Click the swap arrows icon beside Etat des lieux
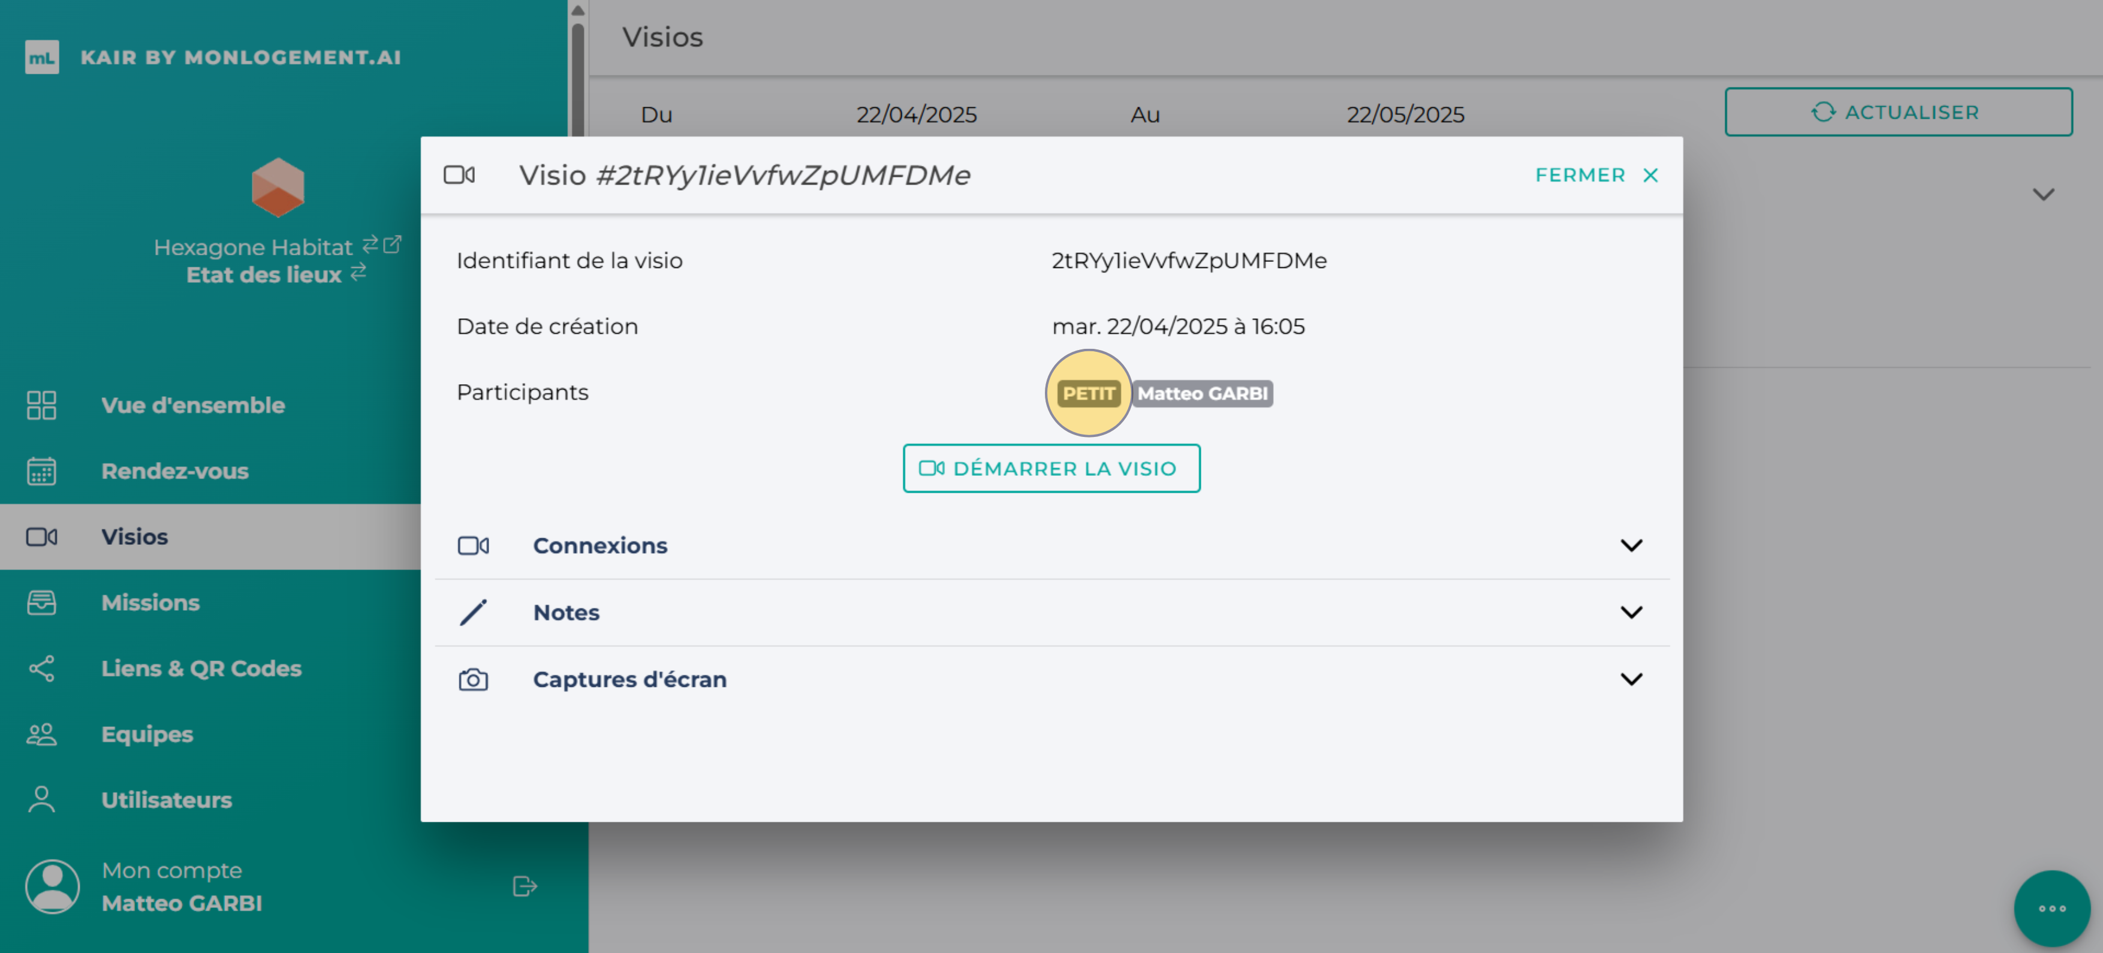This screenshot has height=953, width=2103. pyautogui.click(x=358, y=273)
